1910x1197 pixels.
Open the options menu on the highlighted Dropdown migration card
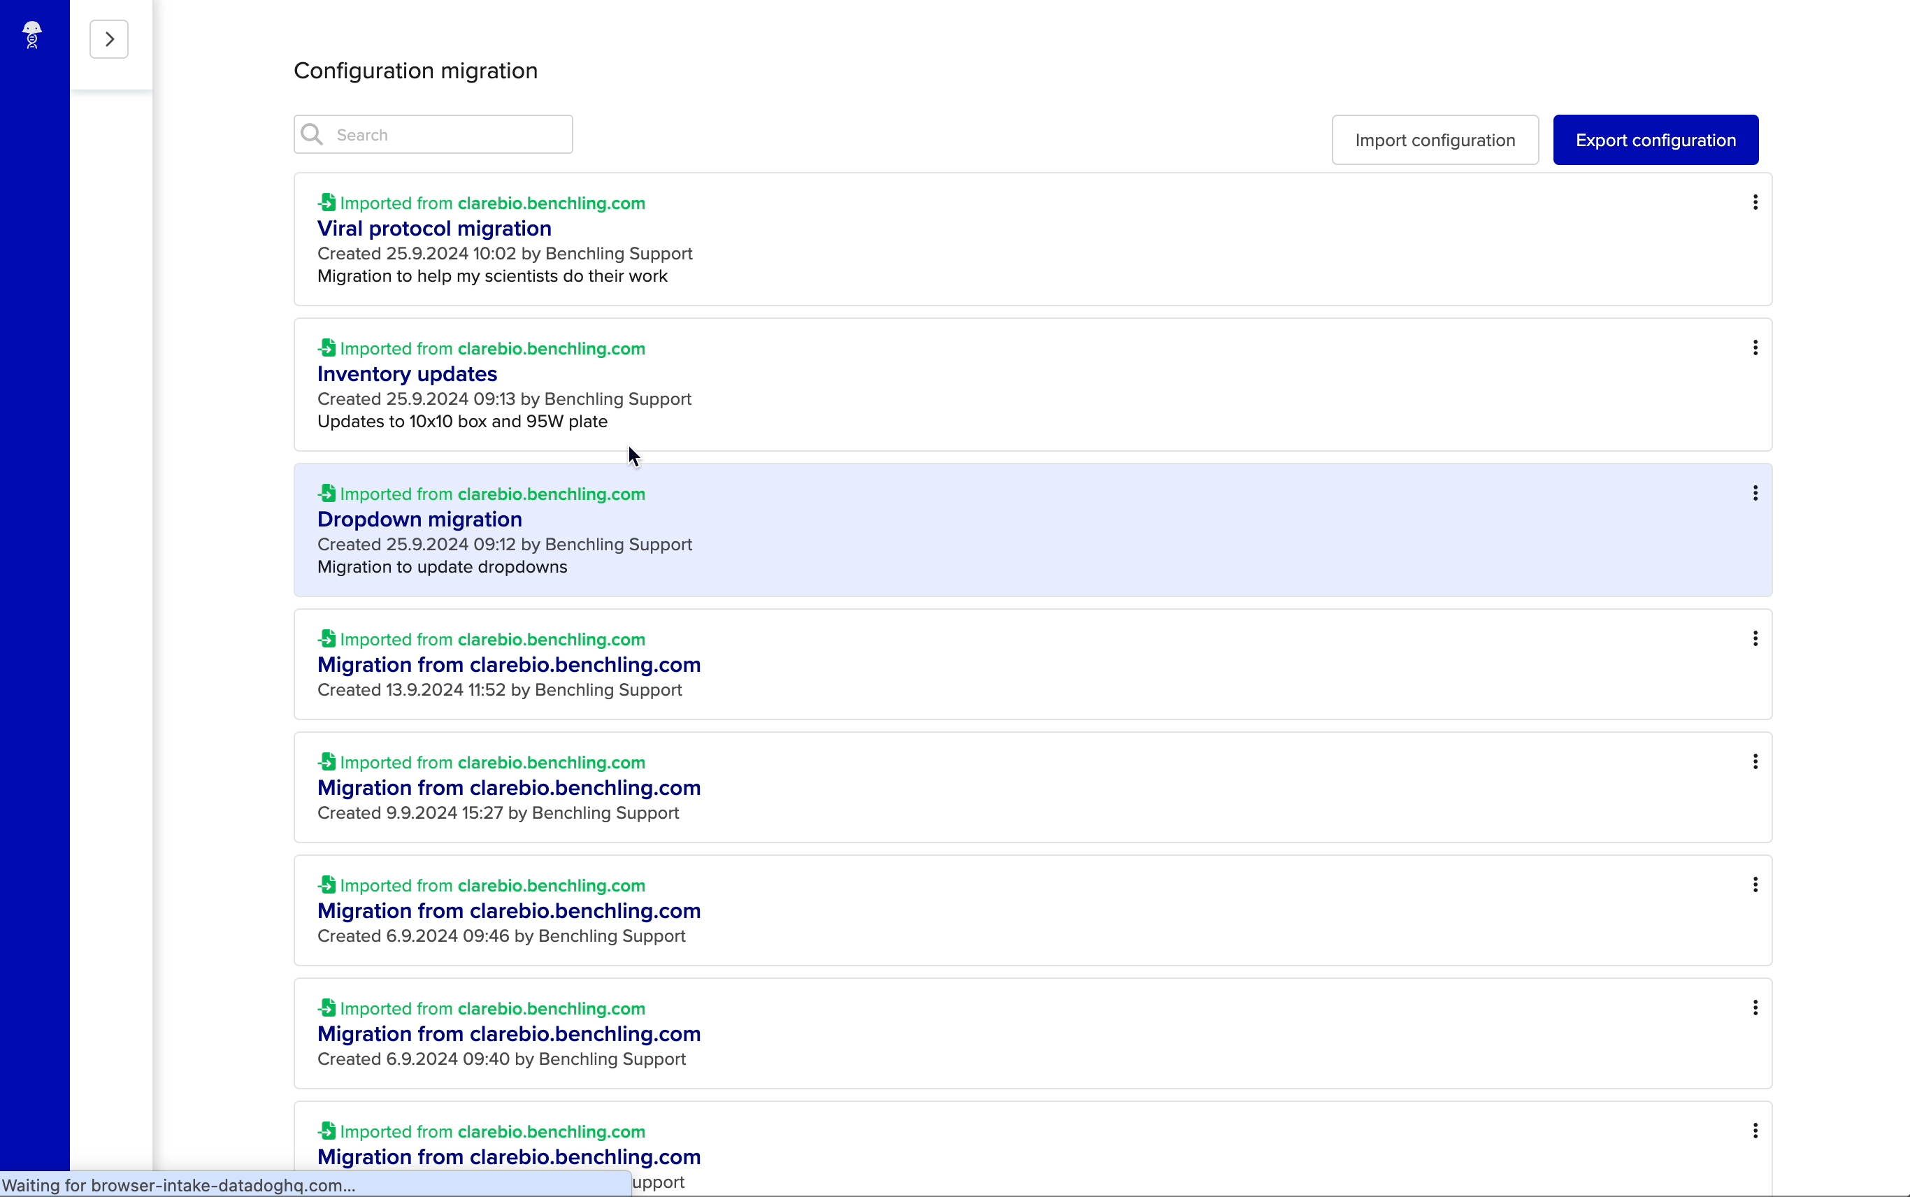coord(1754,492)
